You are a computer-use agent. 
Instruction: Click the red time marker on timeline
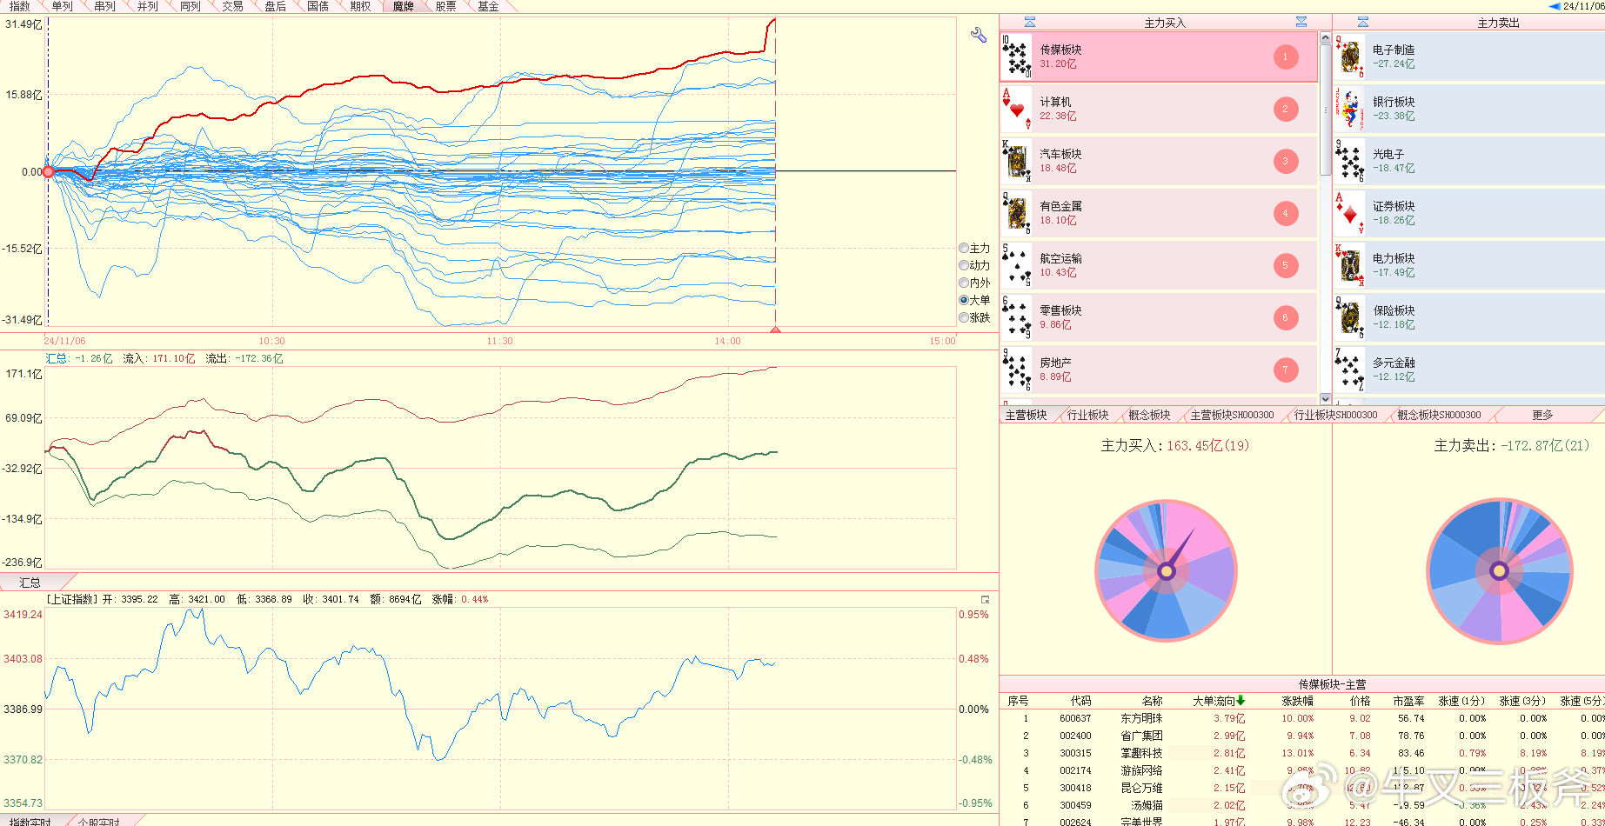[775, 330]
